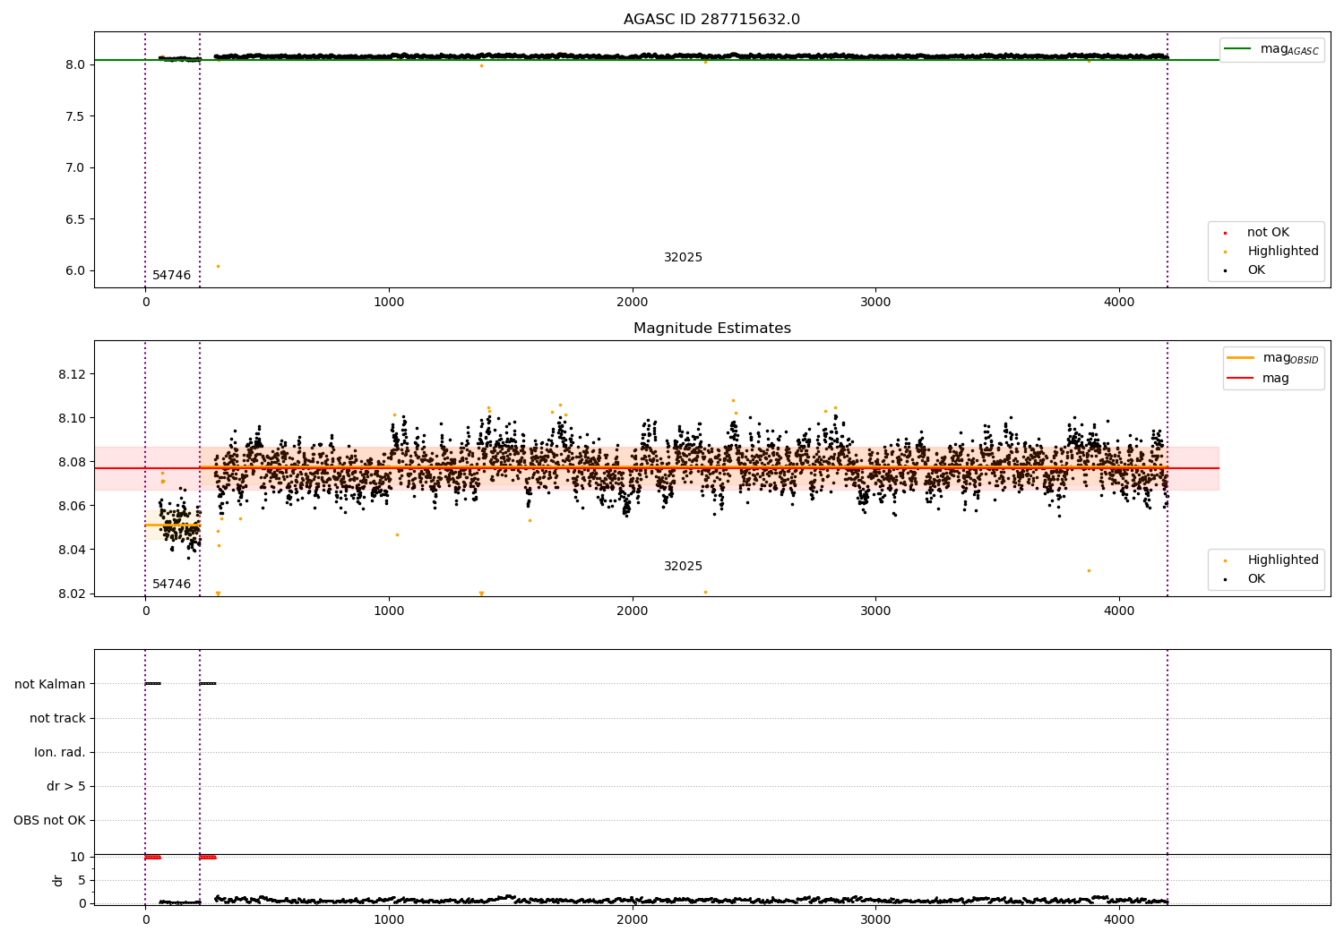
Task: Click the 32025 obsid label in middle plot
Action: coord(683,567)
